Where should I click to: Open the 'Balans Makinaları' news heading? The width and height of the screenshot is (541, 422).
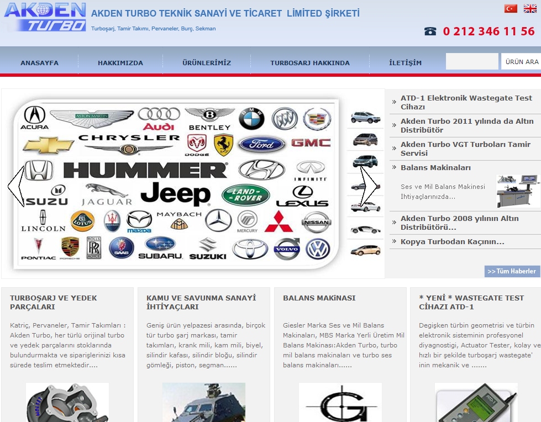(x=435, y=167)
